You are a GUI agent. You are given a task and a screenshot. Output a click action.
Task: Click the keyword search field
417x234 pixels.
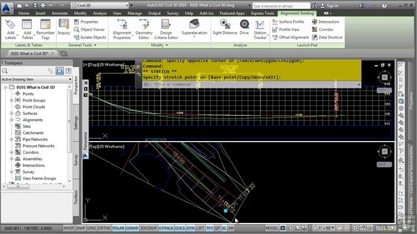click(x=281, y=6)
